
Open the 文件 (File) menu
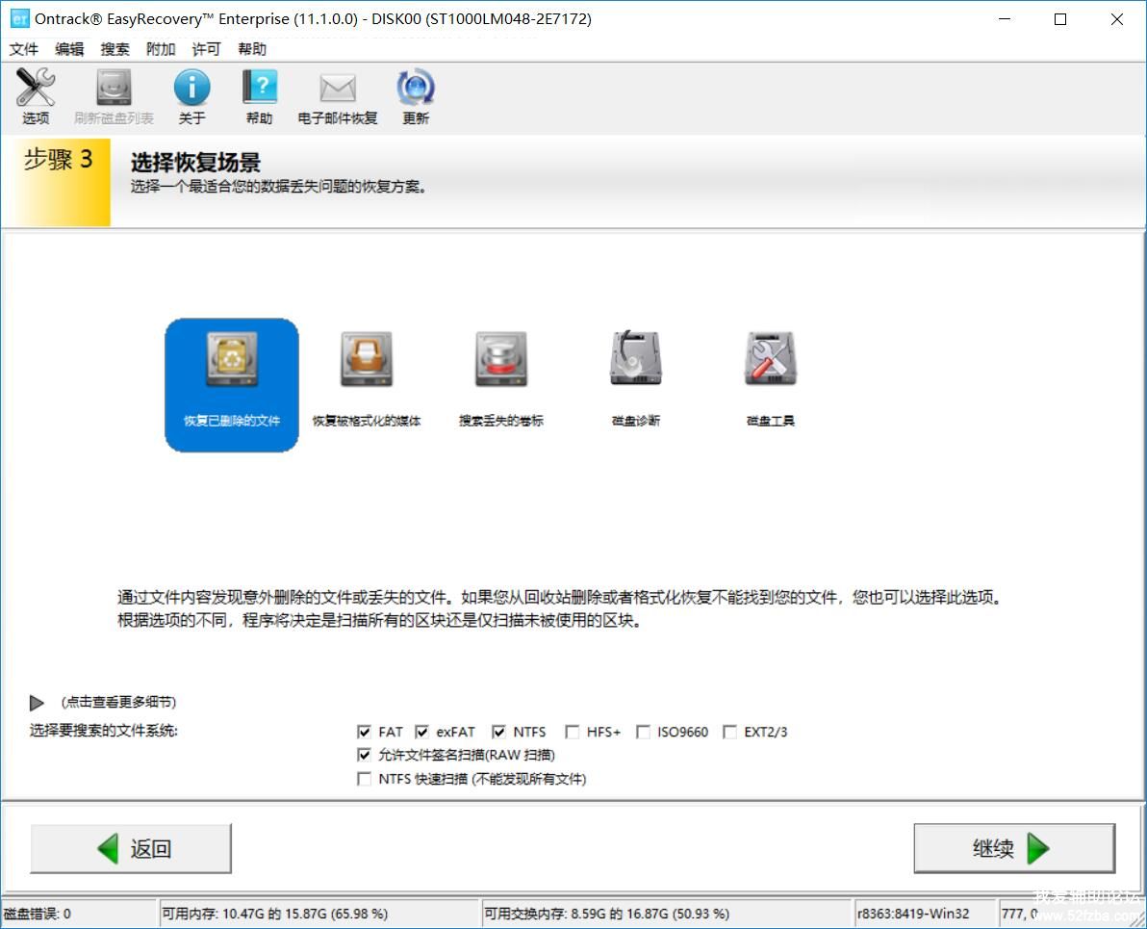[x=23, y=49]
